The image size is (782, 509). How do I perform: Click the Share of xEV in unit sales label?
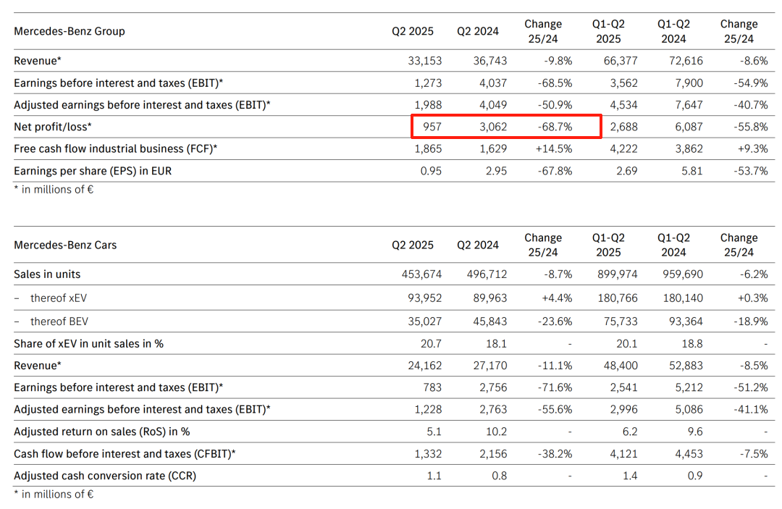pyautogui.click(x=88, y=343)
